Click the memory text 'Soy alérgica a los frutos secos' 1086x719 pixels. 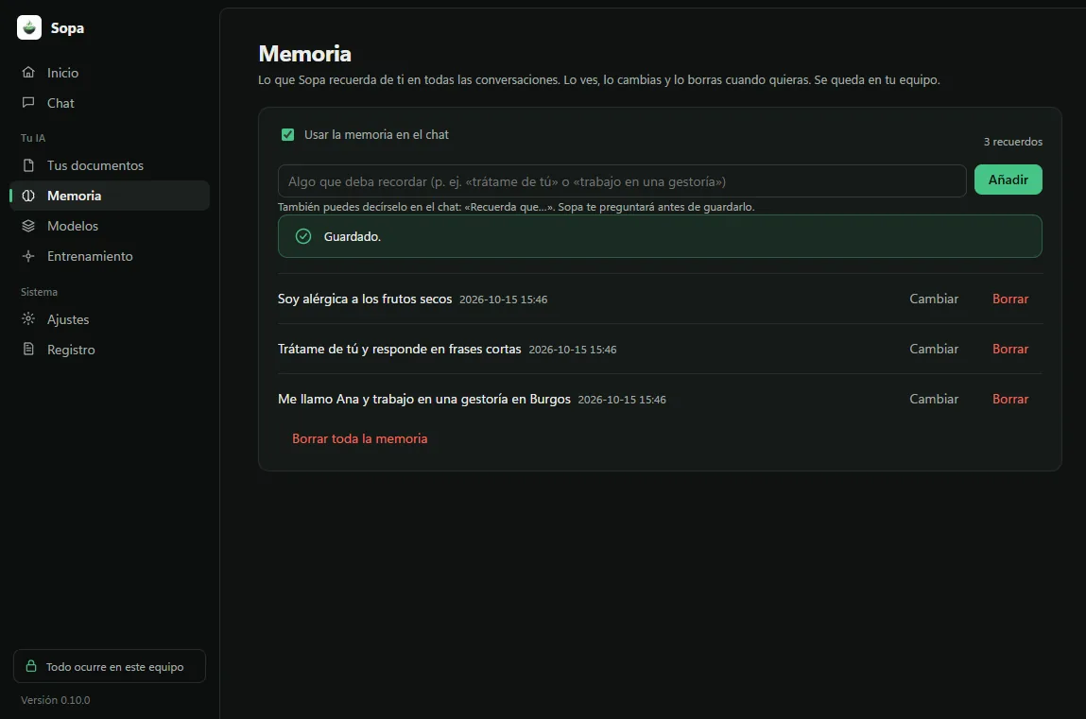coord(365,299)
